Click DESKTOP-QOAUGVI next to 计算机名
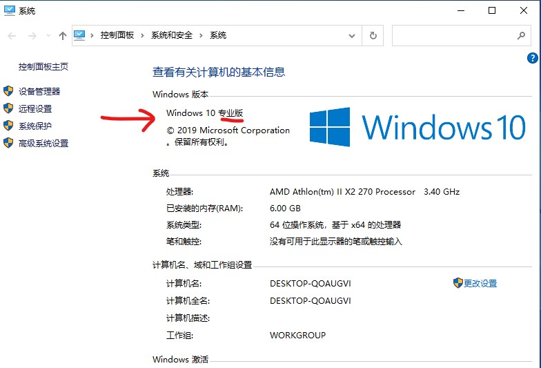541x368 pixels. pos(311,283)
